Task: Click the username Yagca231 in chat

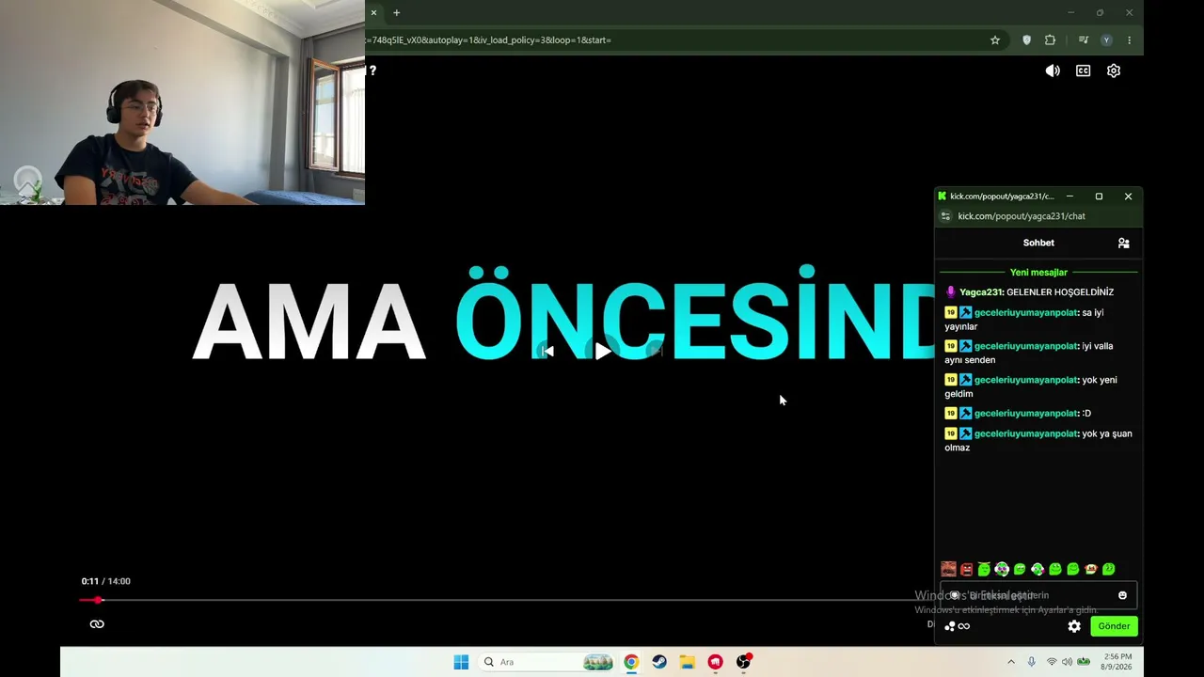Action: pos(981,292)
